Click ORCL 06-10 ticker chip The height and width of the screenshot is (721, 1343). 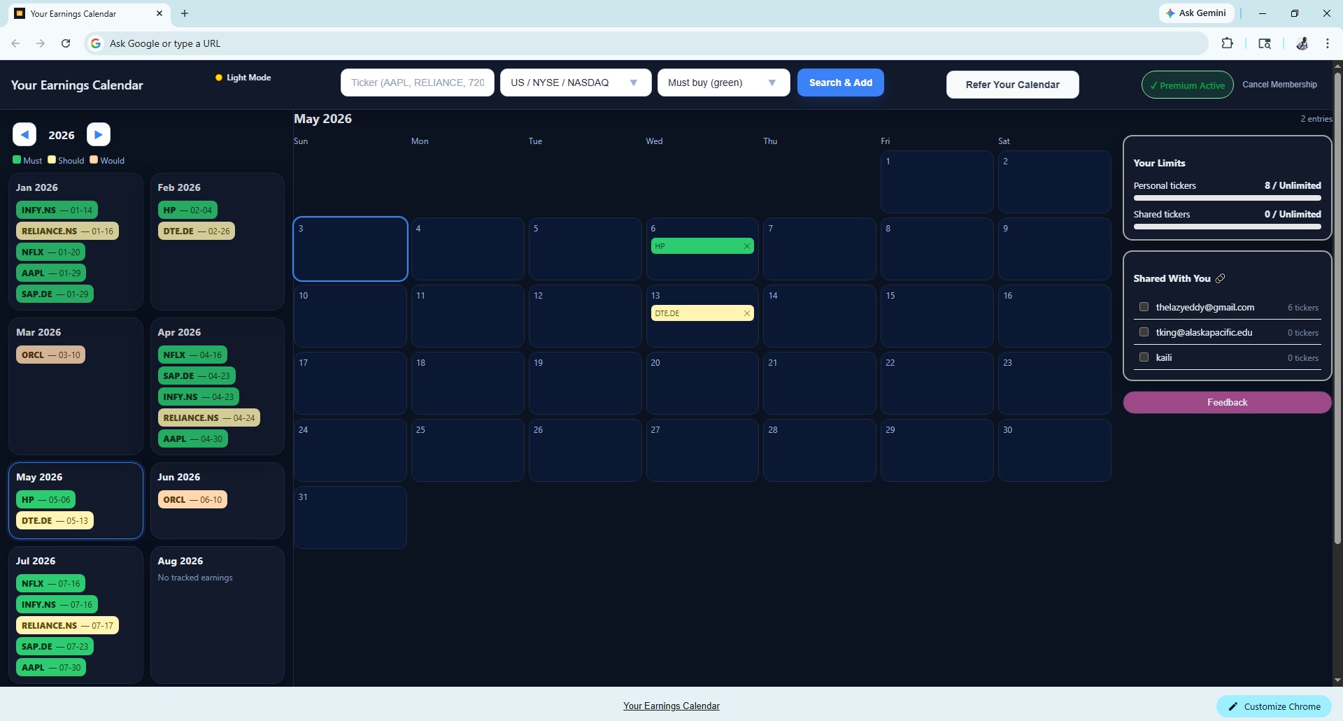coord(192,499)
